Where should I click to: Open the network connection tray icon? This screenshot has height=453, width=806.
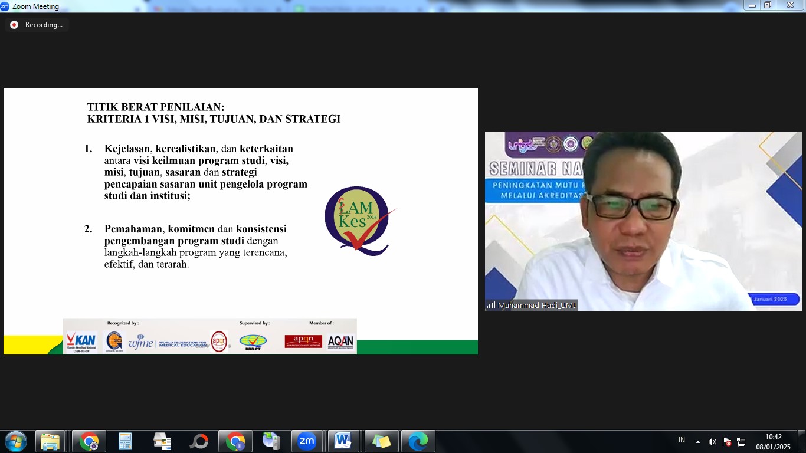(x=742, y=442)
